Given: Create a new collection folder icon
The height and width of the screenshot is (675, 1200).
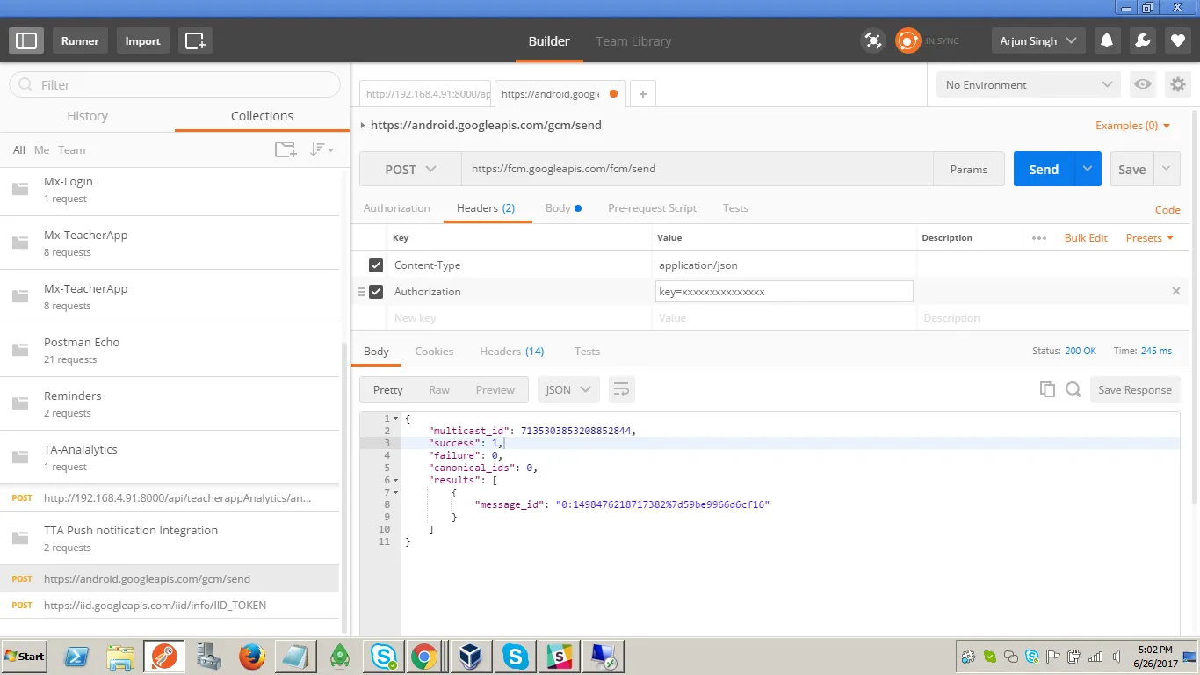Looking at the screenshot, I should pyautogui.click(x=286, y=149).
